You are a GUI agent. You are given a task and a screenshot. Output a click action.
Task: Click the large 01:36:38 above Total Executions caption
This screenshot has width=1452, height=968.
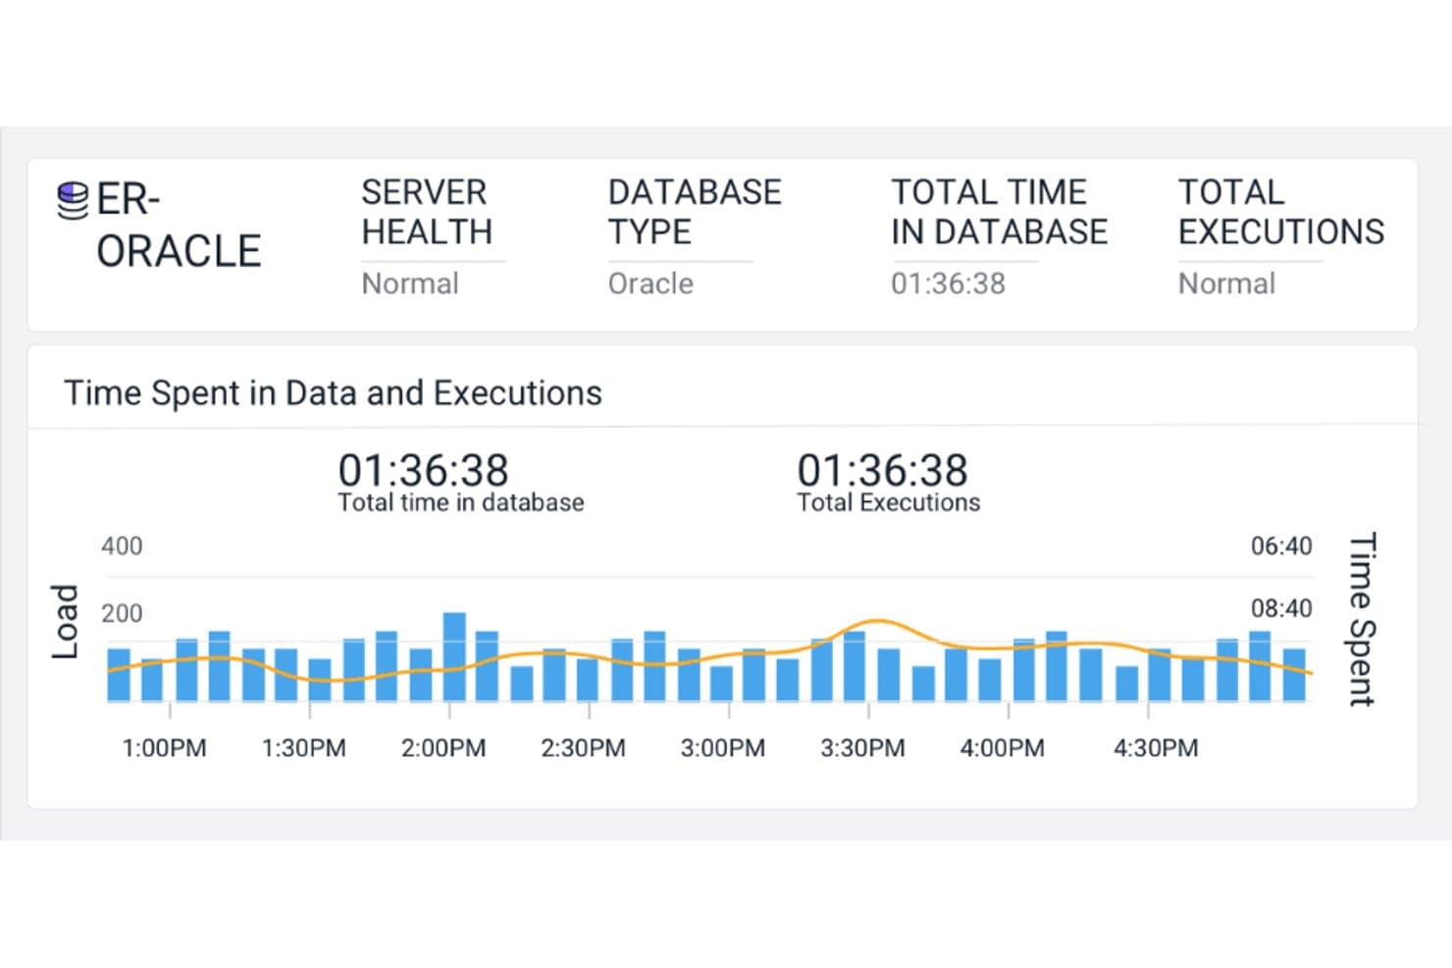(x=882, y=470)
